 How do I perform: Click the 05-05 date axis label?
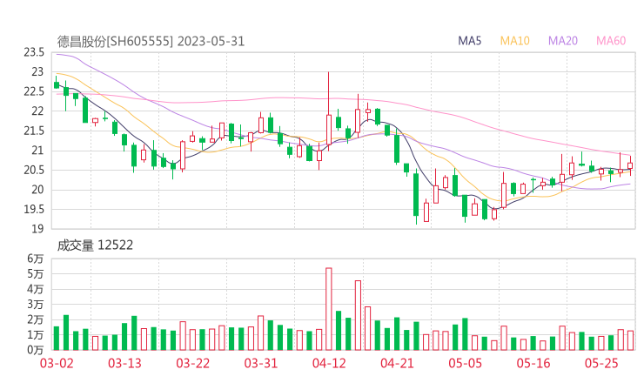(465, 363)
